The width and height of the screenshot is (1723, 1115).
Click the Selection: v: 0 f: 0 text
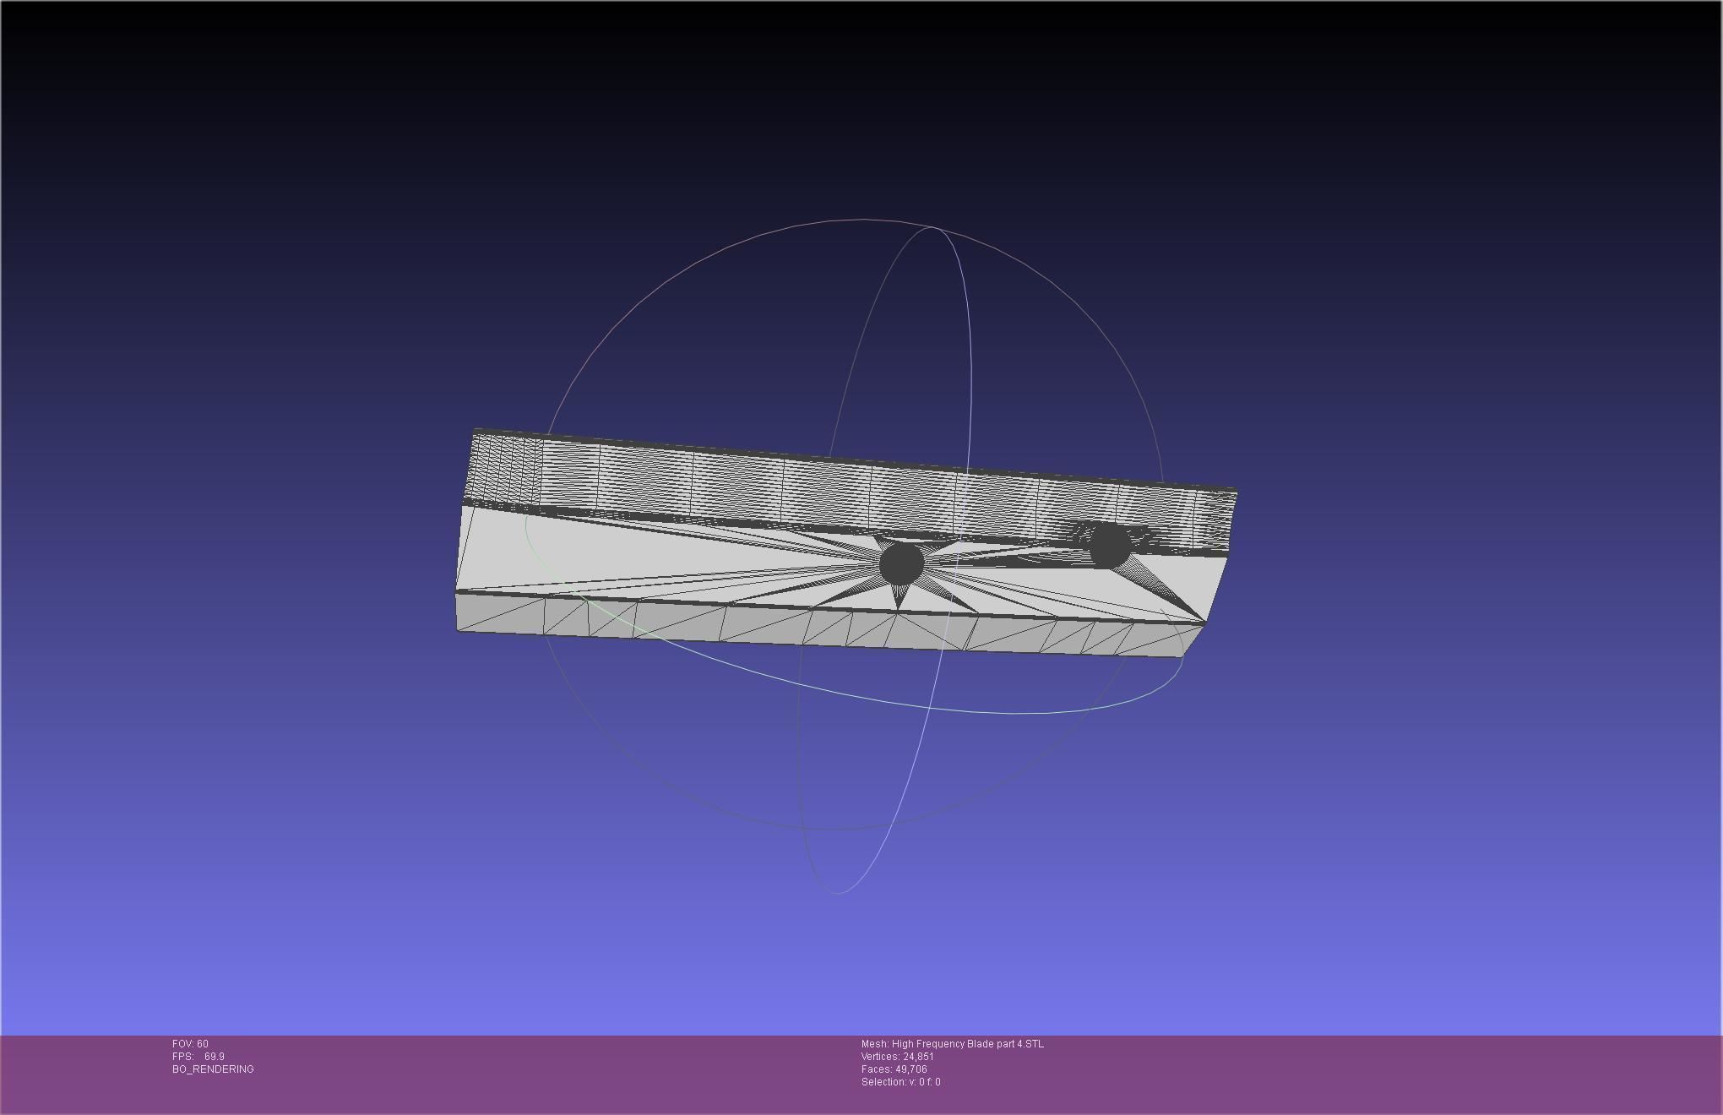pos(900,1082)
